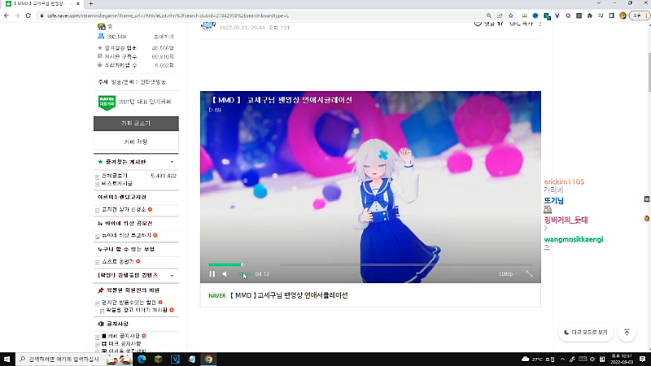This screenshot has width=651, height=366.
Task: Go forward with browser forward arrow
Action: pyautogui.click(x=17, y=15)
